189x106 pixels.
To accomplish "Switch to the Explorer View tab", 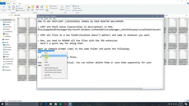I will pos(19,3).
